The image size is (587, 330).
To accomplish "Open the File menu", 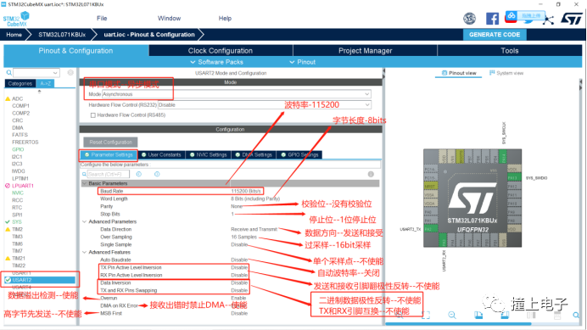I will 102,19.
